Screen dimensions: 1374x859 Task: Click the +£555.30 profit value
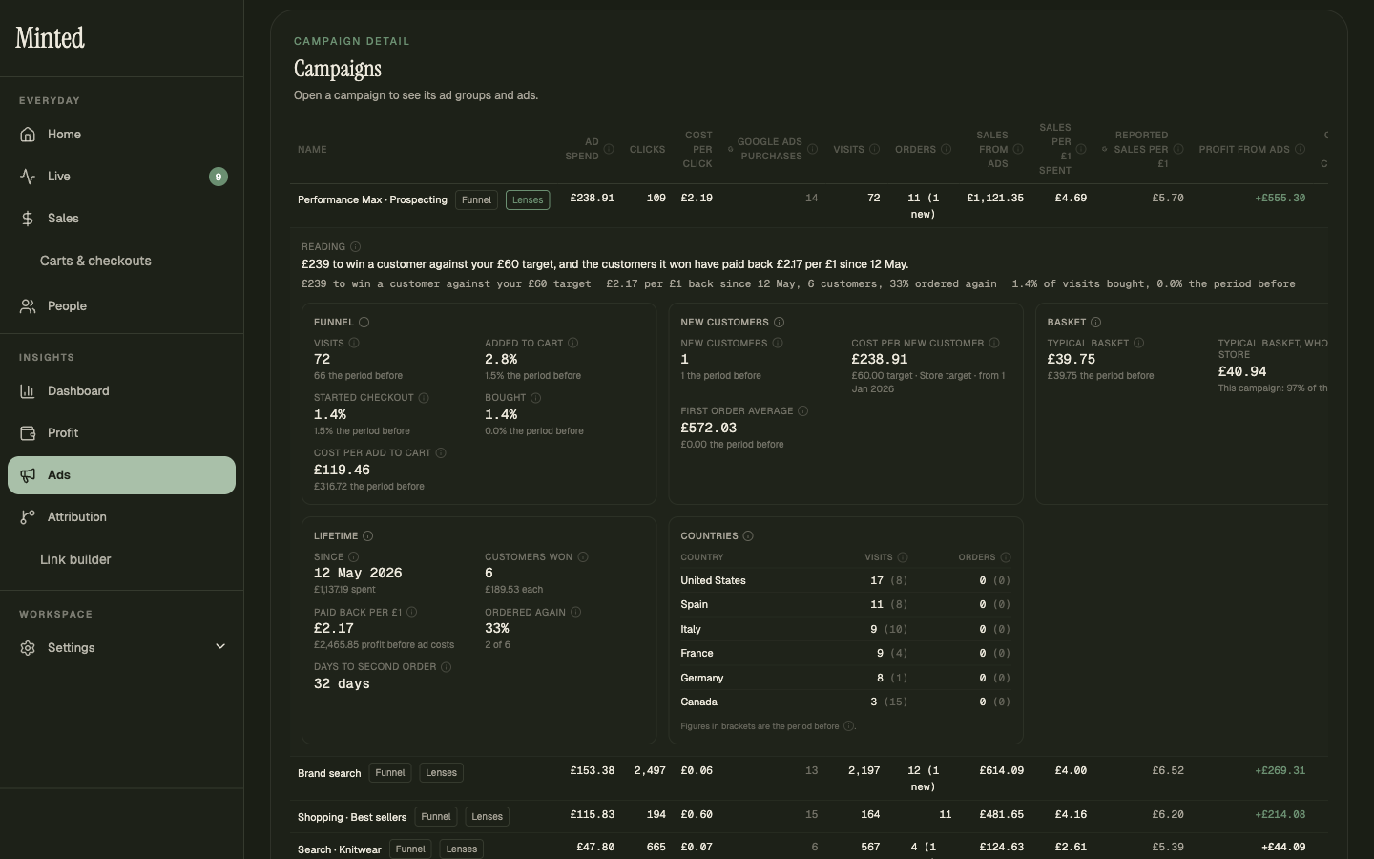pyautogui.click(x=1280, y=199)
